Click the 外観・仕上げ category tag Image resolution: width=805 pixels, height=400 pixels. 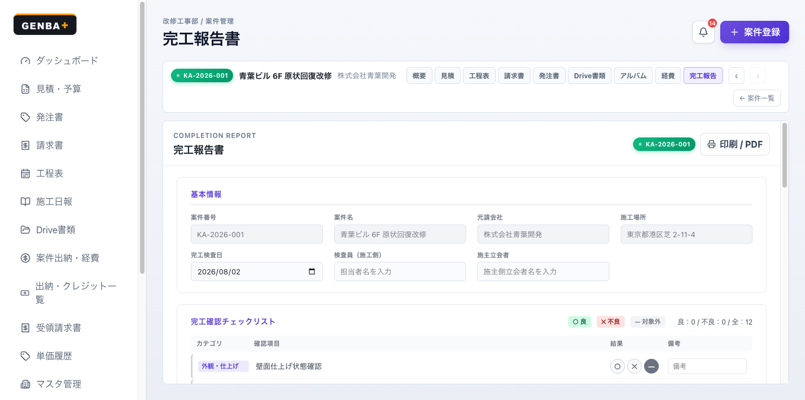(x=224, y=366)
